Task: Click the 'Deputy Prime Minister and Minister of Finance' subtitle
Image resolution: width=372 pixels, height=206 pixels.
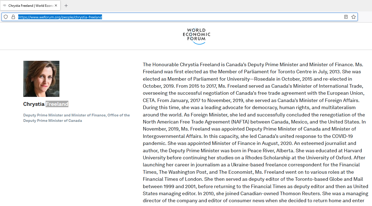Action: [77, 118]
